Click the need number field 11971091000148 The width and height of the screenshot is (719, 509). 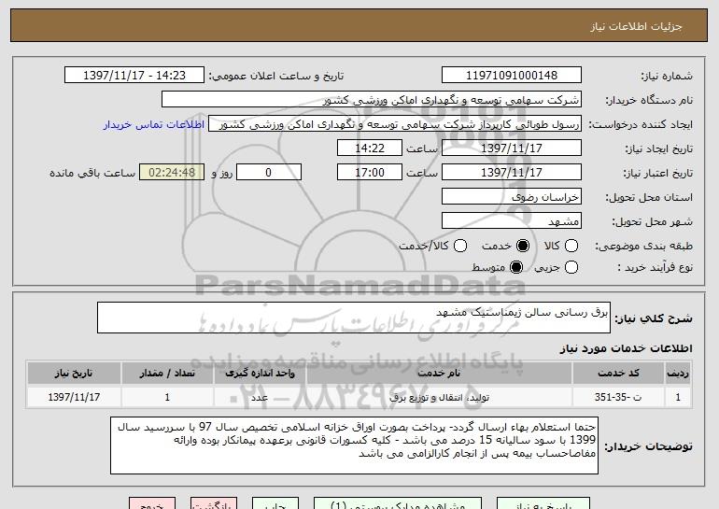click(x=512, y=76)
